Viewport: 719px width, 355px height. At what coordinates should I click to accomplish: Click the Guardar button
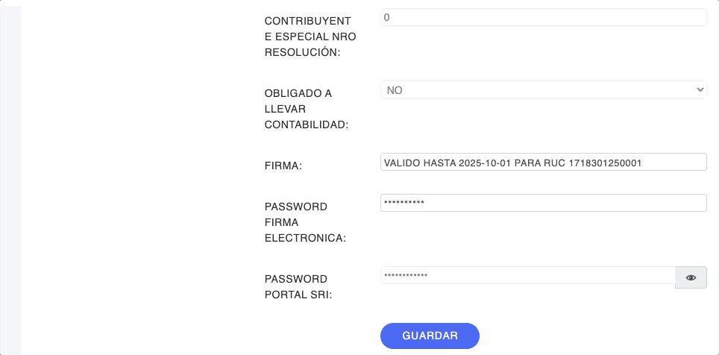pyautogui.click(x=430, y=336)
